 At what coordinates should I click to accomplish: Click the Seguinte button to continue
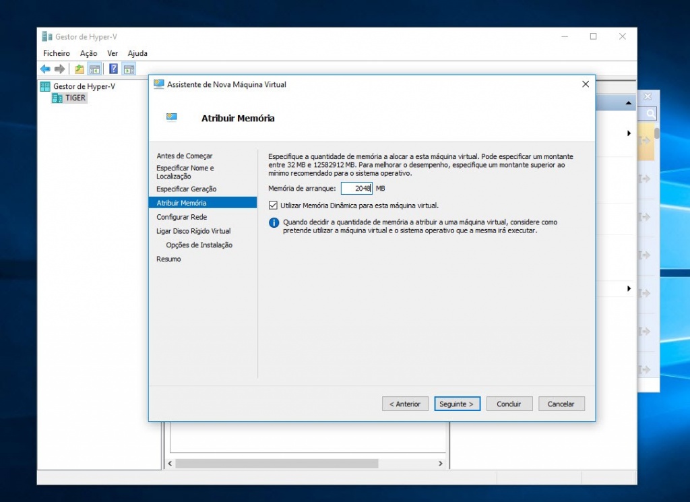pyautogui.click(x=457, y=404)
